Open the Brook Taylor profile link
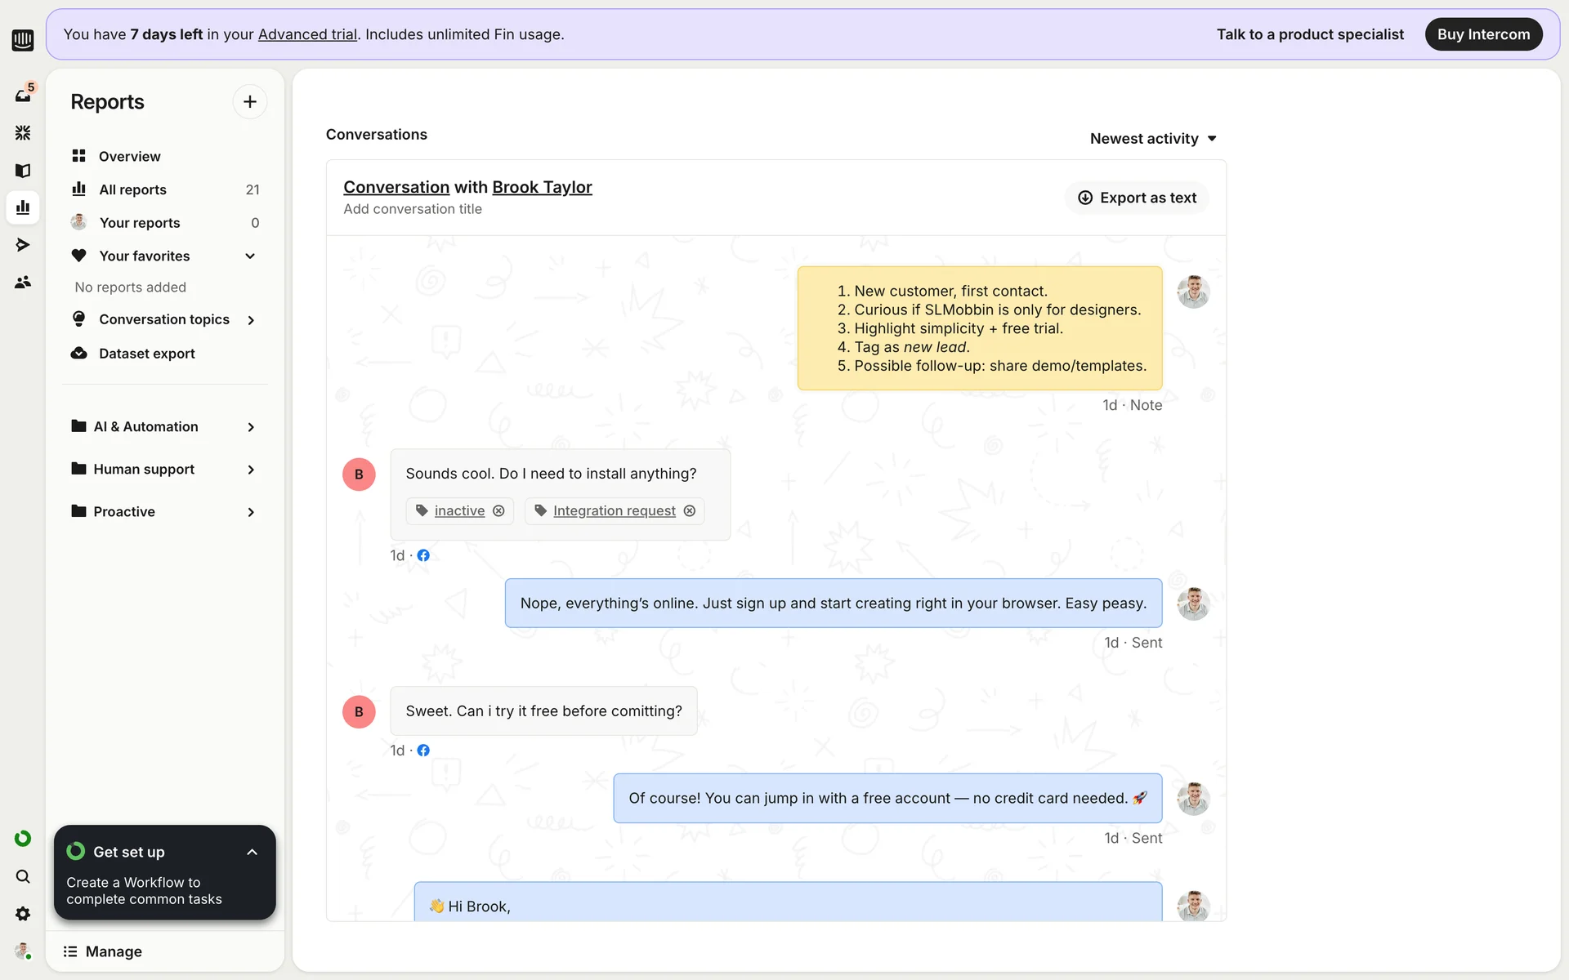Image resolution: width=1569 pixels, height=980 pixels. [x=542, y=187]
